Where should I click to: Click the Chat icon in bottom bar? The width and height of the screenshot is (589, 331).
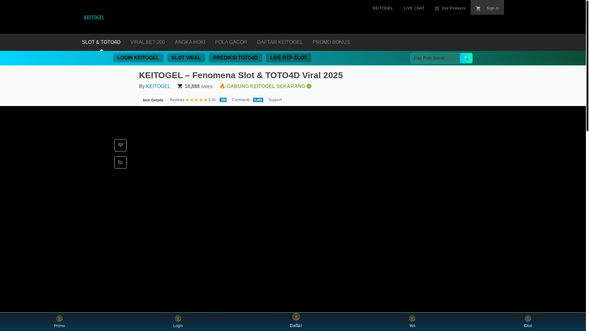coord(528,318)
